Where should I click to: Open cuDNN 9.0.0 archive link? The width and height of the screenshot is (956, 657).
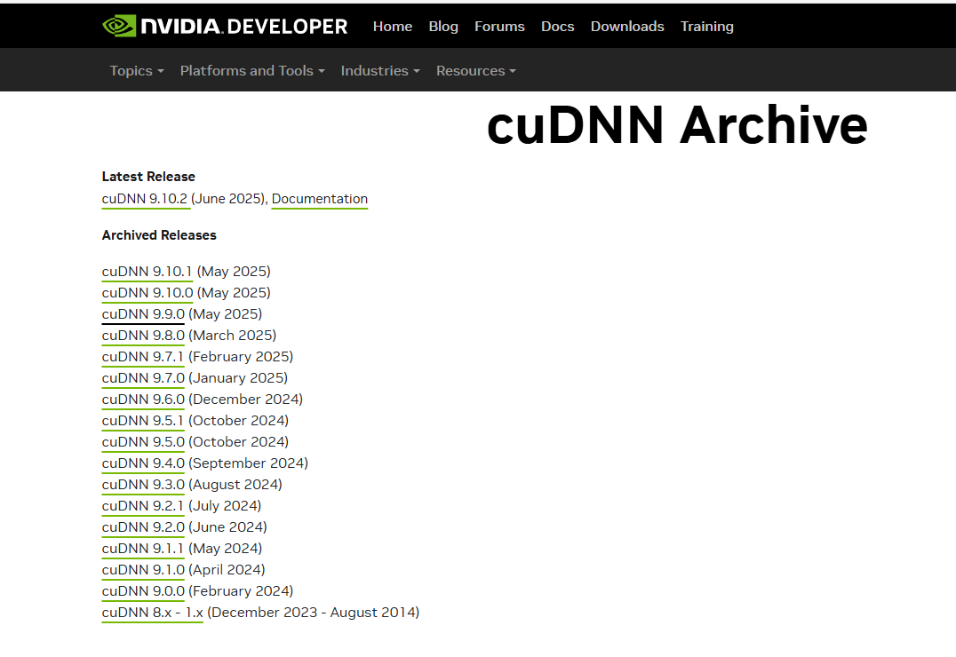click(x=143, y=592)
